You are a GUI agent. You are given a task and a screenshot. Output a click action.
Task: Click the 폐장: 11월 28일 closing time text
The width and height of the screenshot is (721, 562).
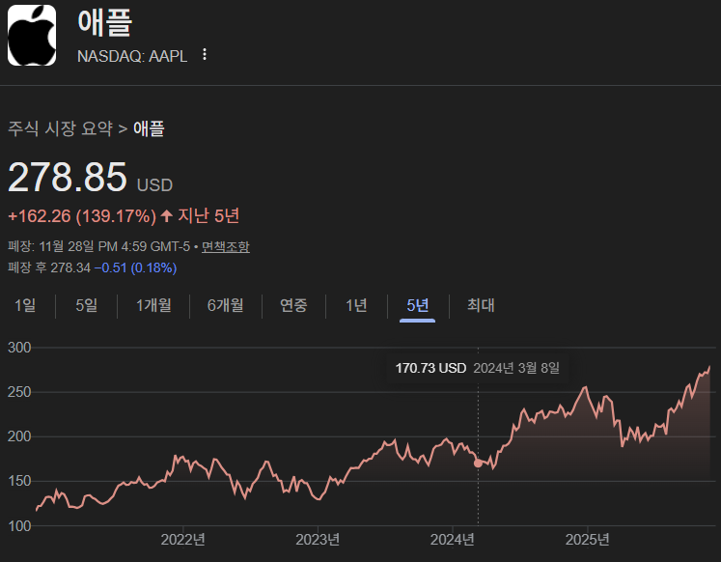click(x=98, y=246)
